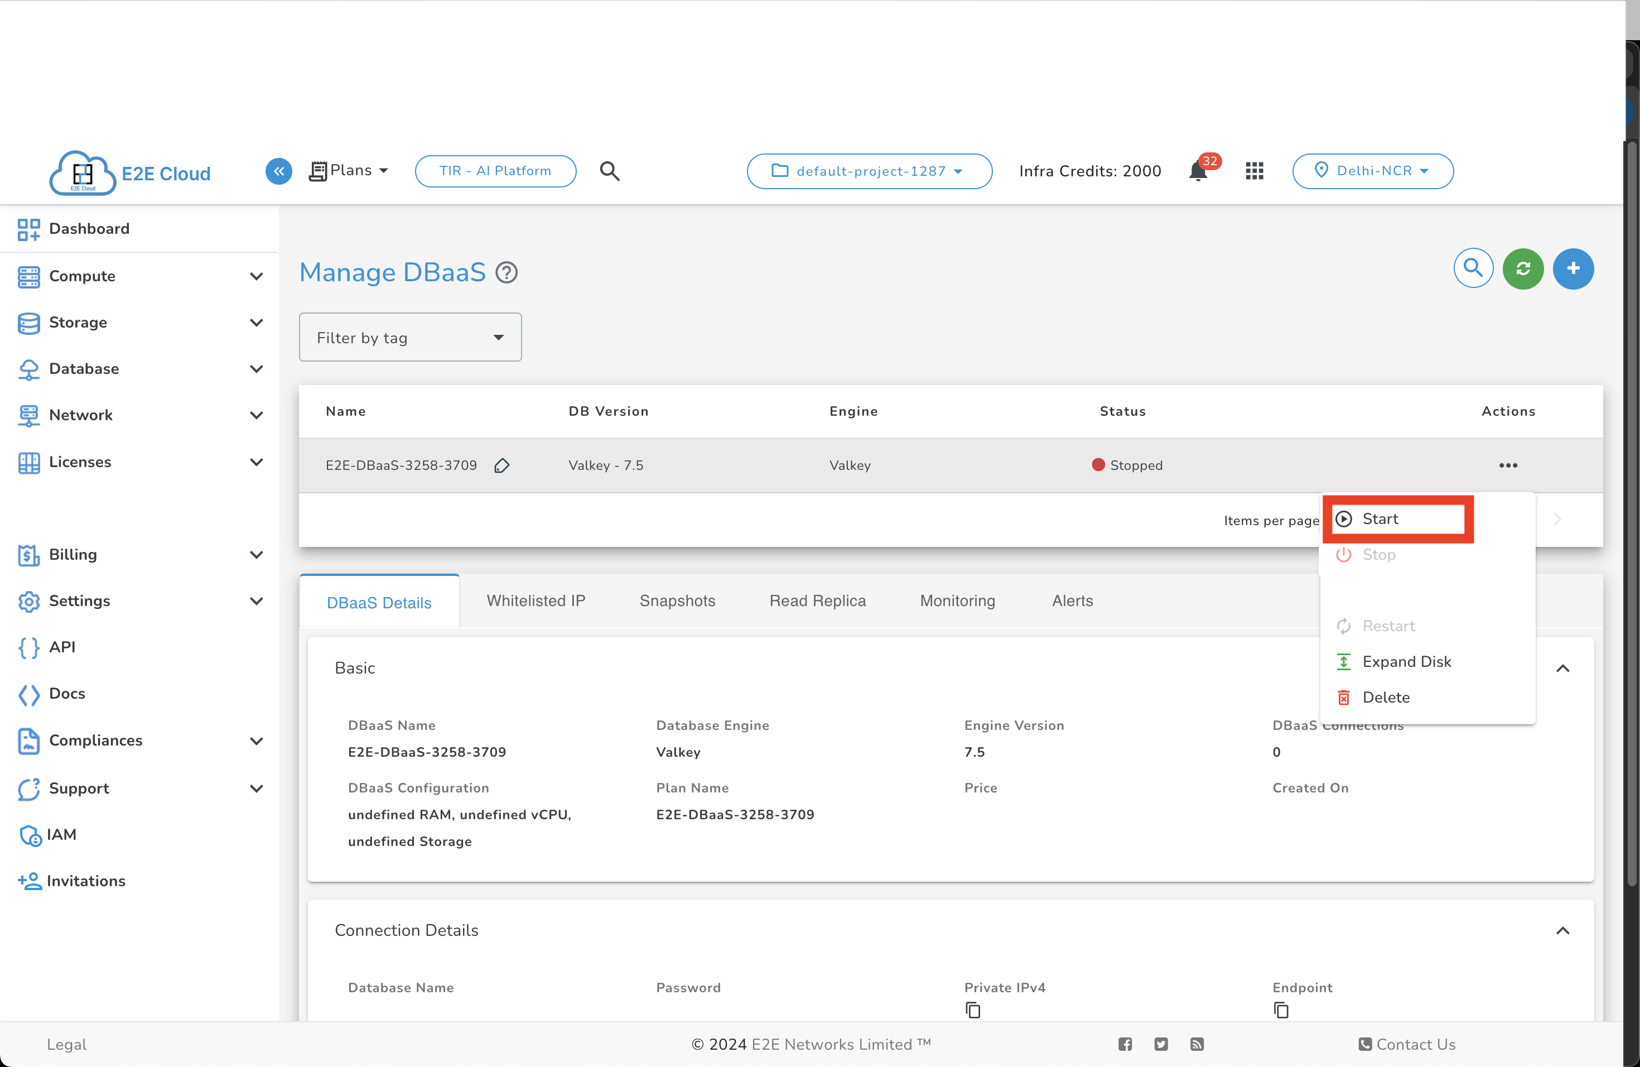Click the header search magnifier icon
1640x1067 pixels.
click(609, 171)
